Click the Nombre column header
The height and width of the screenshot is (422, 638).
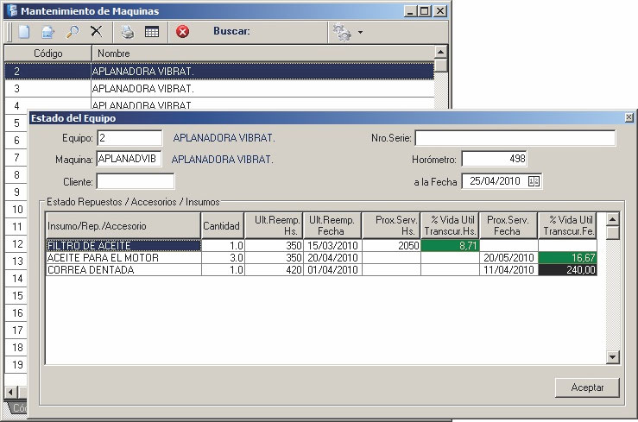point(259,54)
